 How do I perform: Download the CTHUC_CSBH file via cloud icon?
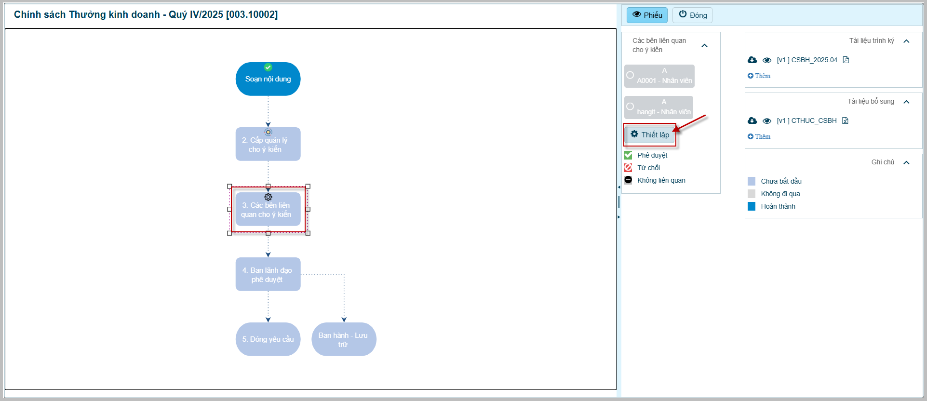(752, 121)
